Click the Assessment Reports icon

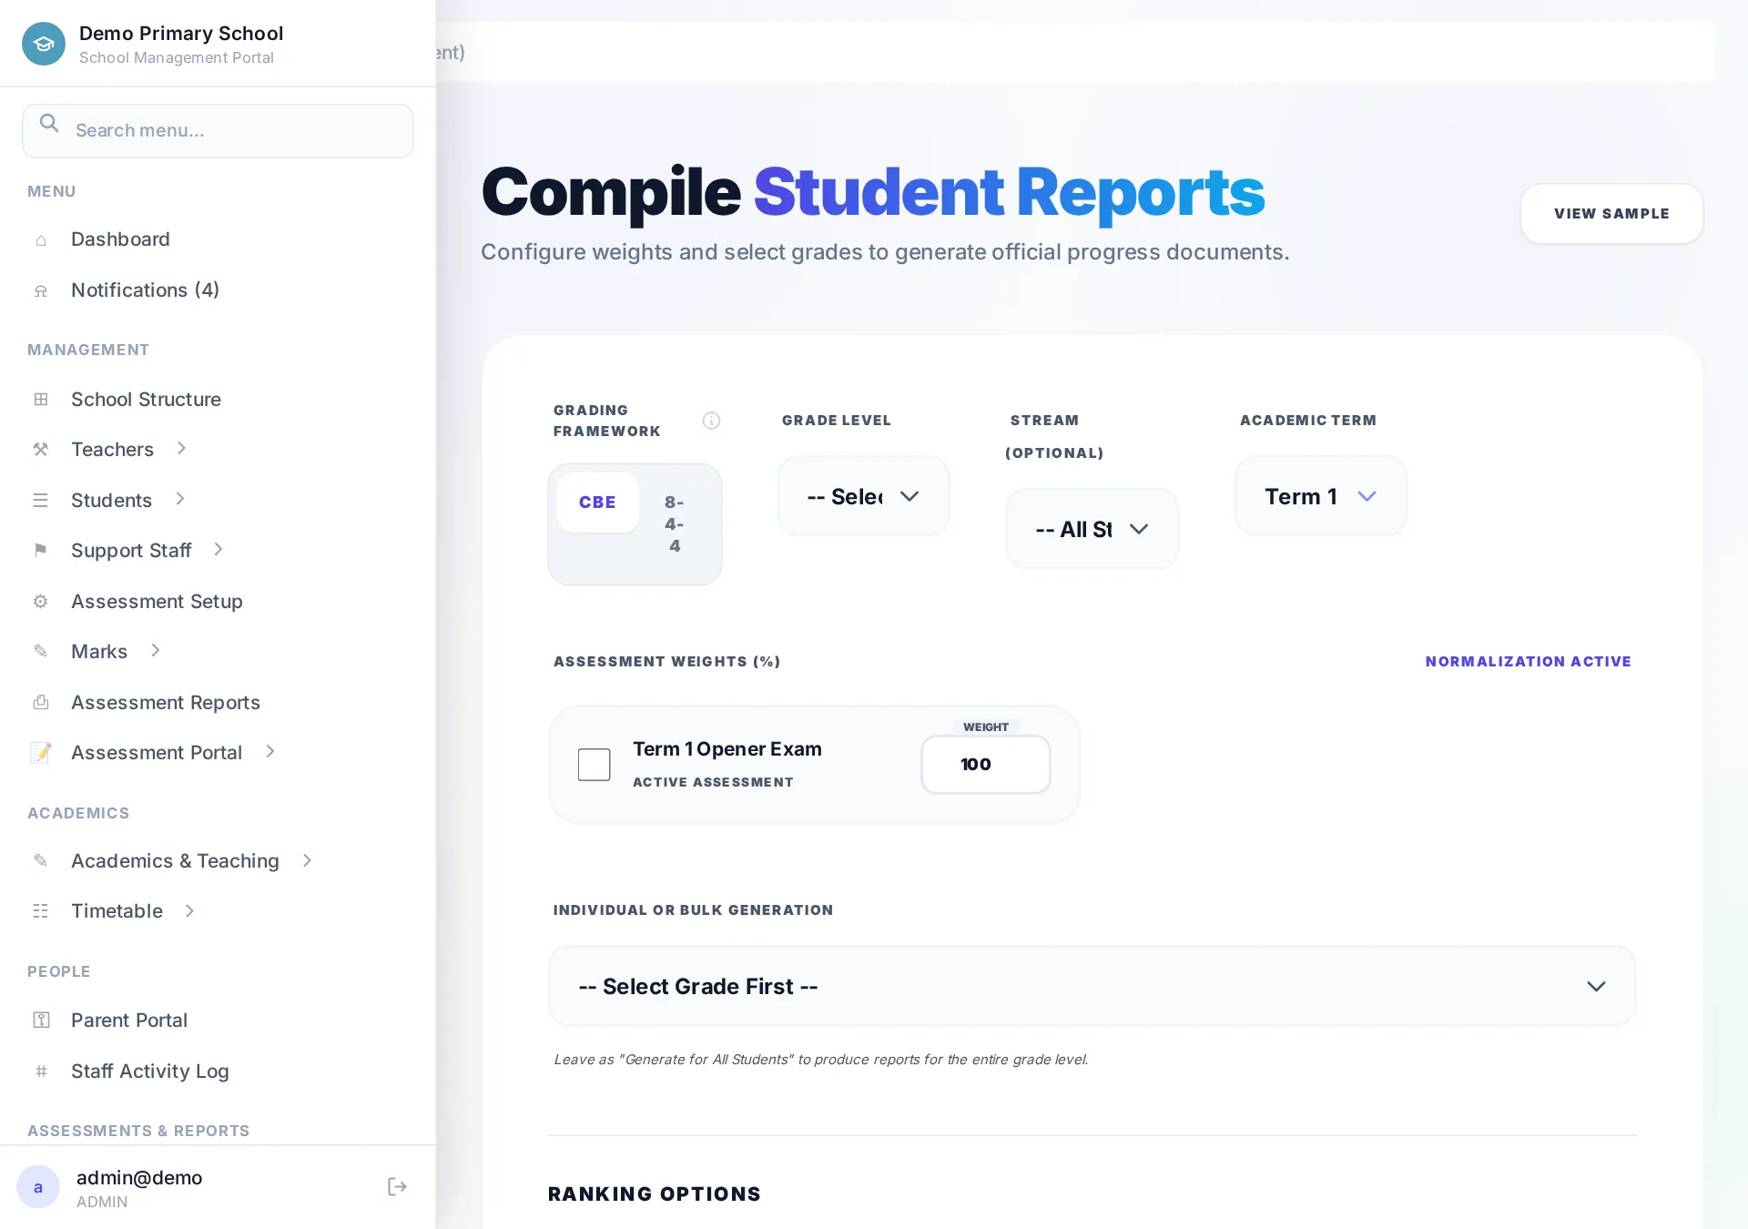(41, 703)
